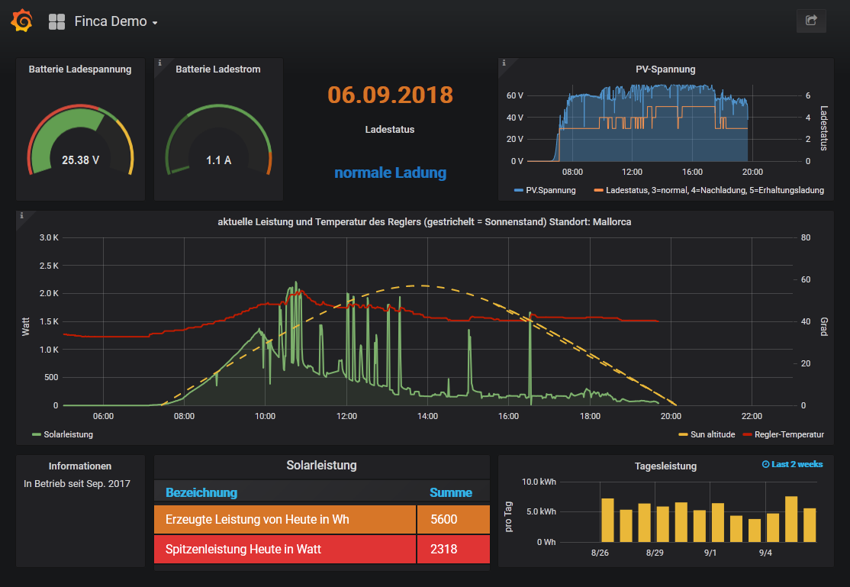Open the Batterie Ladespannung panel title menu
850x587 pixels.
[80, 69]
